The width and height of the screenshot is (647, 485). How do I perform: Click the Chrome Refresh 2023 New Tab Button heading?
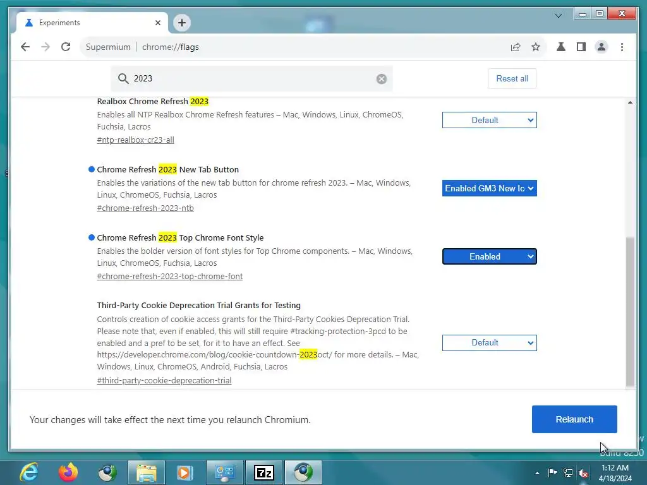tap(167, 169)
